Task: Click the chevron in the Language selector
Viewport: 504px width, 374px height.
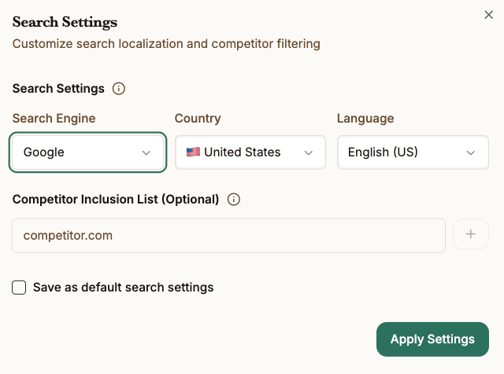Action: coord(471,152)
